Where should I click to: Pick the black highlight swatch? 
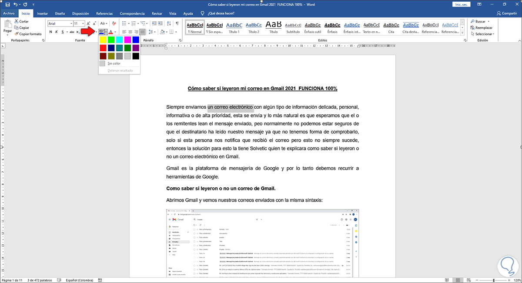pos(136,56)
